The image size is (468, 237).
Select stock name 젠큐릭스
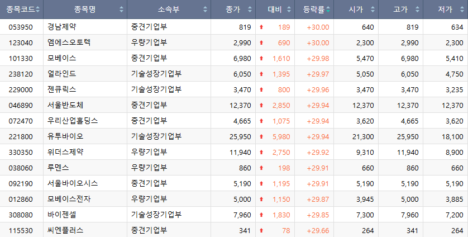pos(62,89)
